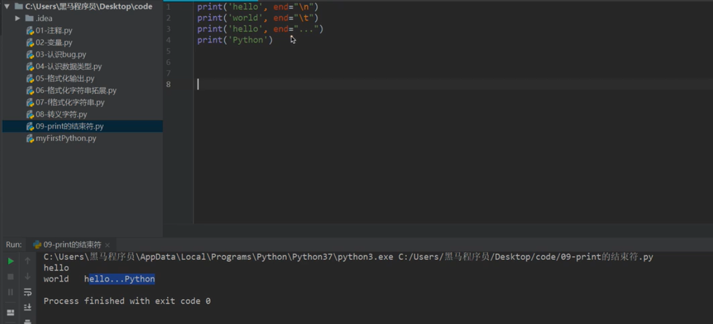Viewport: 713px width, 324px height.
Task: Open file myFirstPython.py
Action: coord(66,138)
